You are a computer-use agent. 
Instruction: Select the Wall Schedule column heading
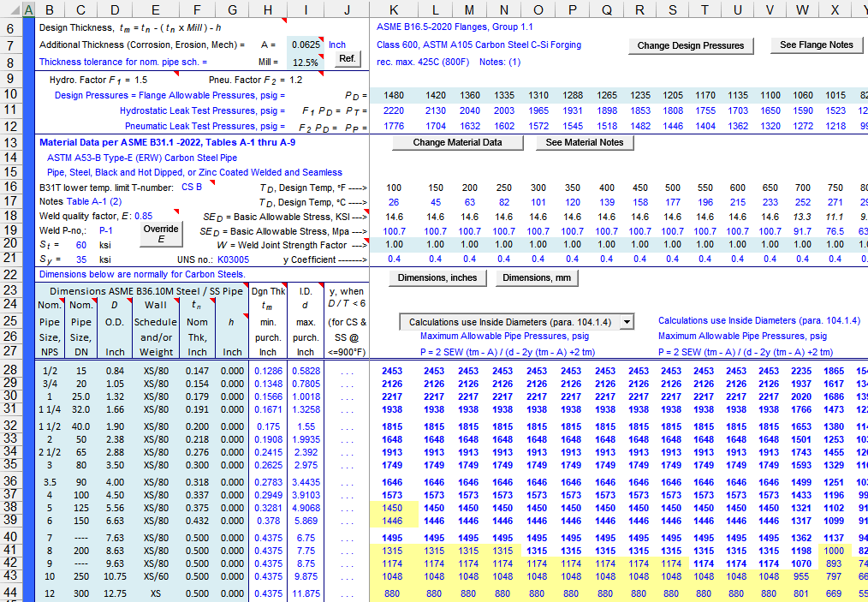pos(156,329)
